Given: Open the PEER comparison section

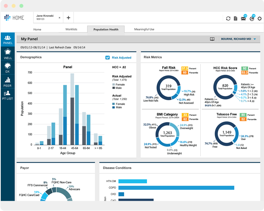Looking at the screenshot, I should [7, 82].
